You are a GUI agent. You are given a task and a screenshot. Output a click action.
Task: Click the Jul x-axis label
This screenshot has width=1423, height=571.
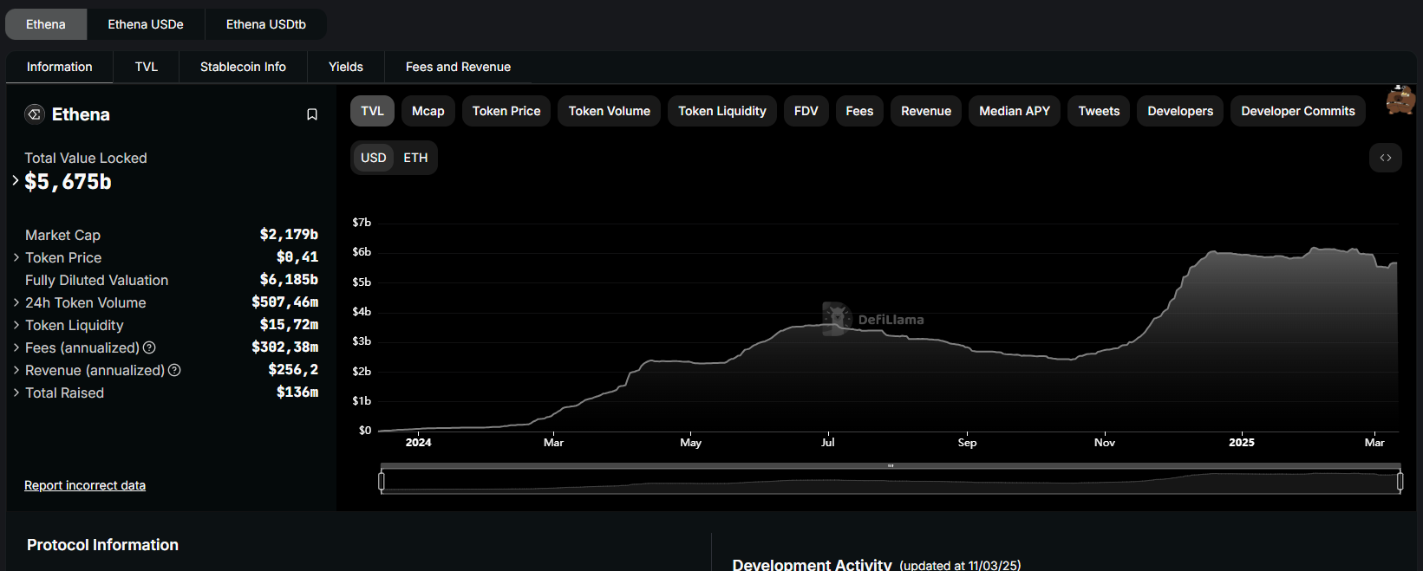click(828, 442)
